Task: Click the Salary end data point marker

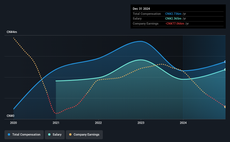Action: [x=225, y=70]
